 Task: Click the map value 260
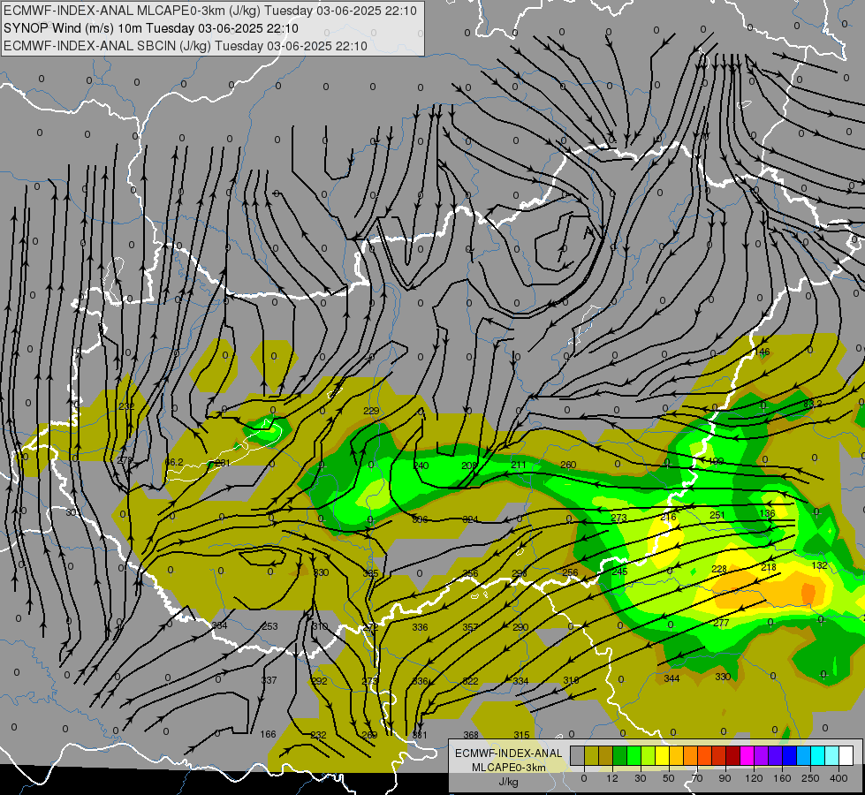coord(568,466)
